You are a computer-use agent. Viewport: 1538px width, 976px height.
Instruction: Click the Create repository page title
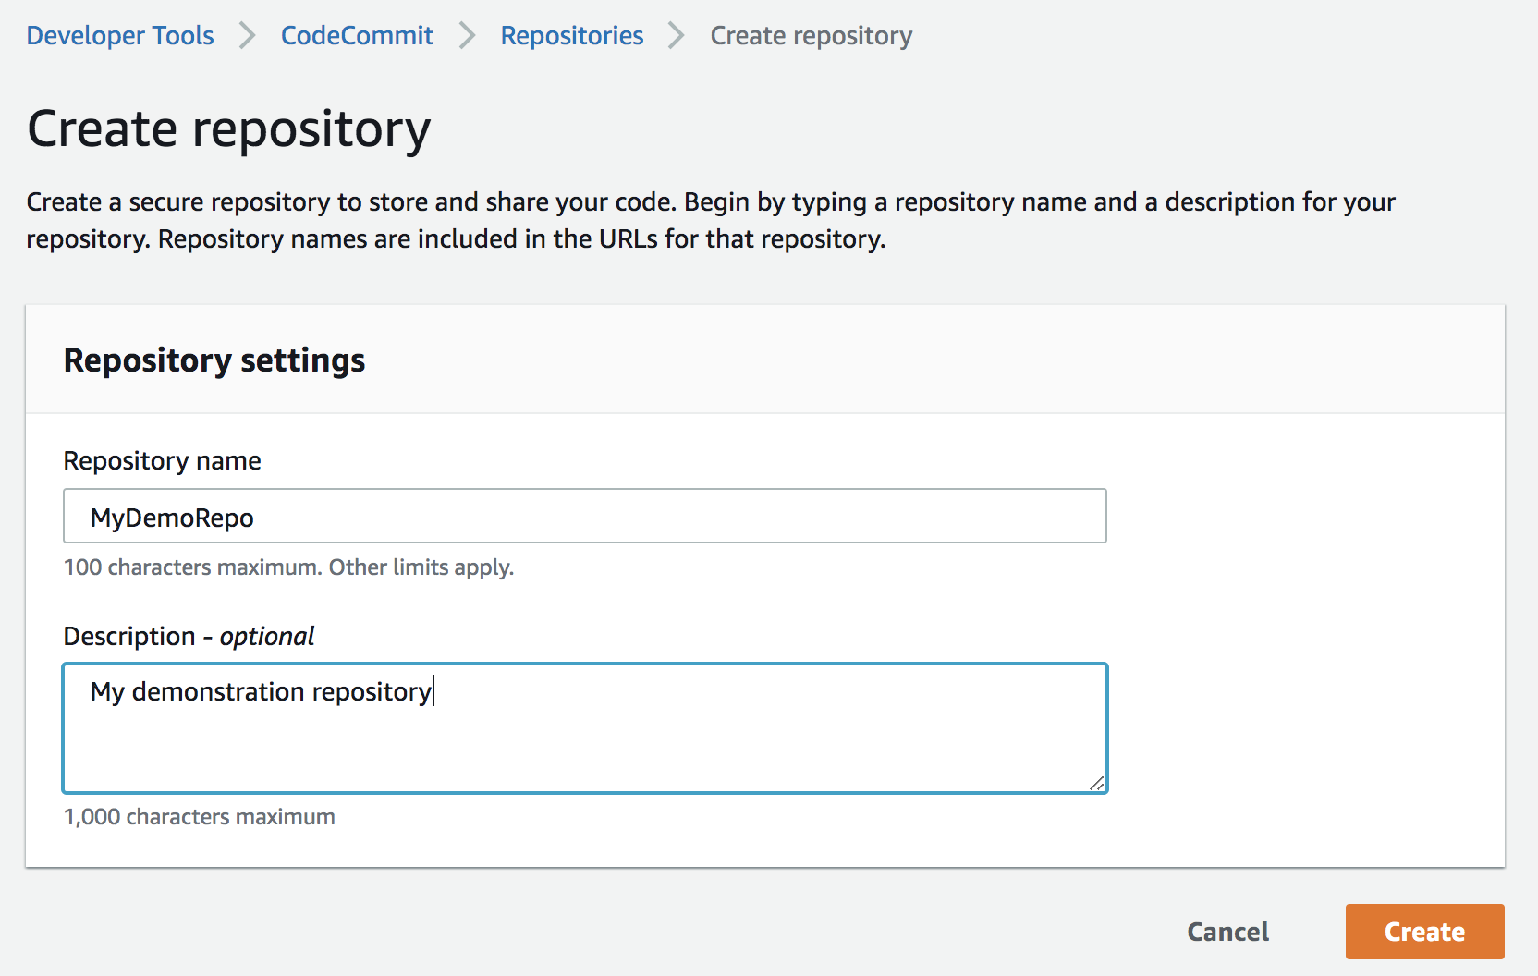tap(229, 129)
